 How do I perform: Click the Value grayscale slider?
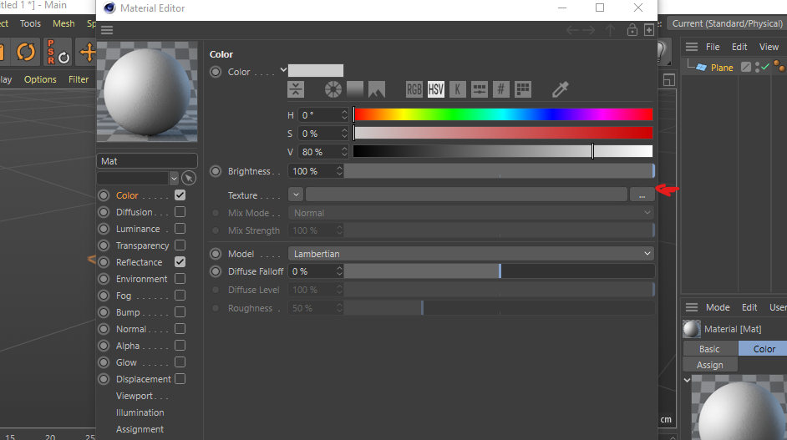point(503,151)
